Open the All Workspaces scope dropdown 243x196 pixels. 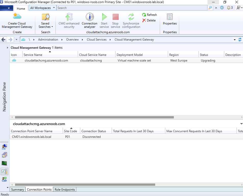pos(42,8)
